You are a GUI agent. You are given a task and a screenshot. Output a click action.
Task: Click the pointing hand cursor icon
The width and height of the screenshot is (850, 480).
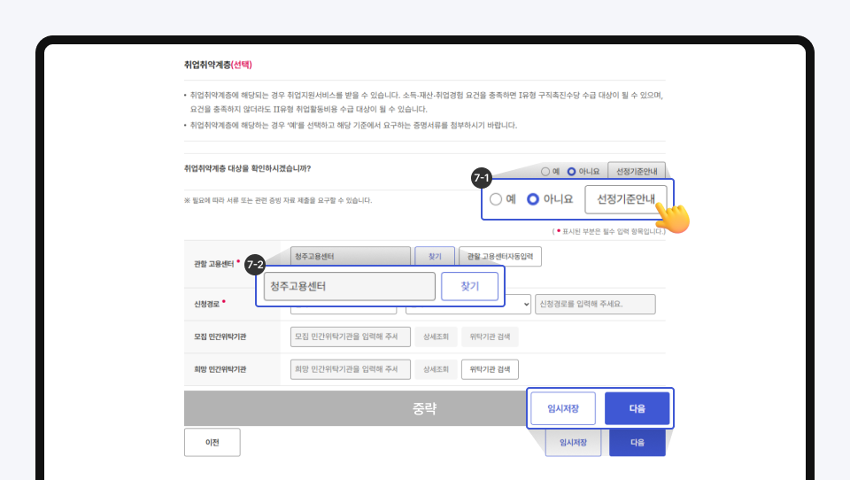click(x=675, y=219)
